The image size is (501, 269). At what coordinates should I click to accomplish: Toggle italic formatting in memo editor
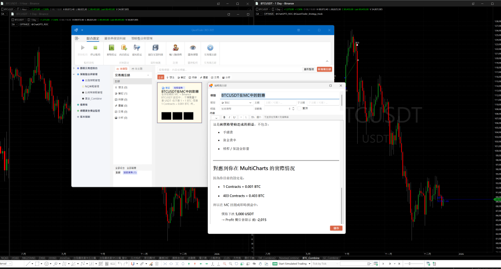229,117
